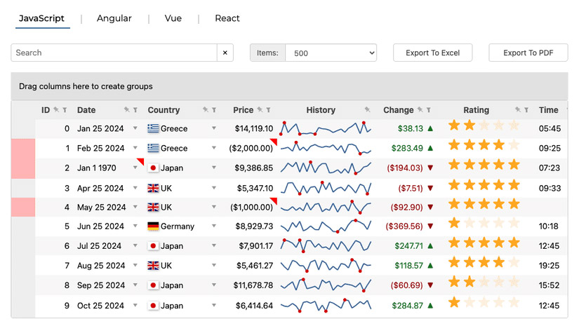The image size is (579, 333).
Task: Click the pin icon in Country column header
Action: [206, 110]
